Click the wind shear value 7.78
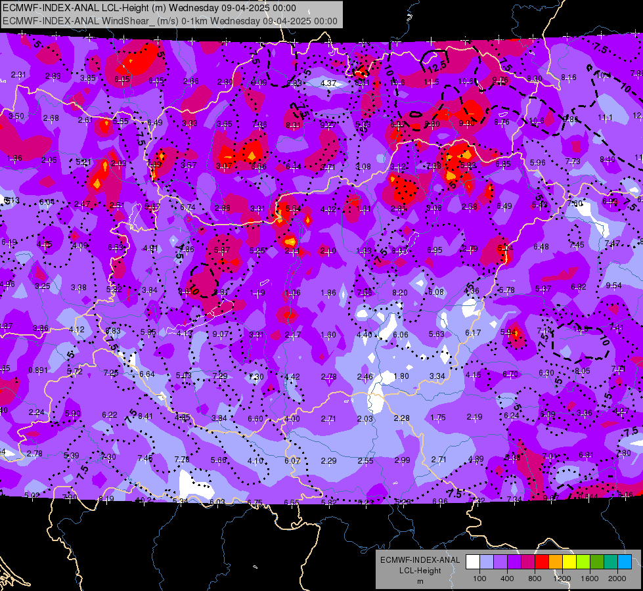Image resolution: width=643 pixels, height=591 pixels. (x=182, y=460)
